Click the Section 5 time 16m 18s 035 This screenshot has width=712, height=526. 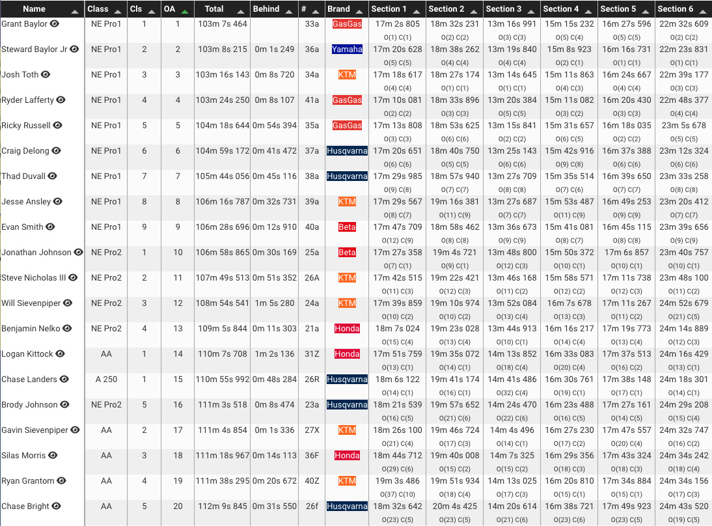pos(627,126)
